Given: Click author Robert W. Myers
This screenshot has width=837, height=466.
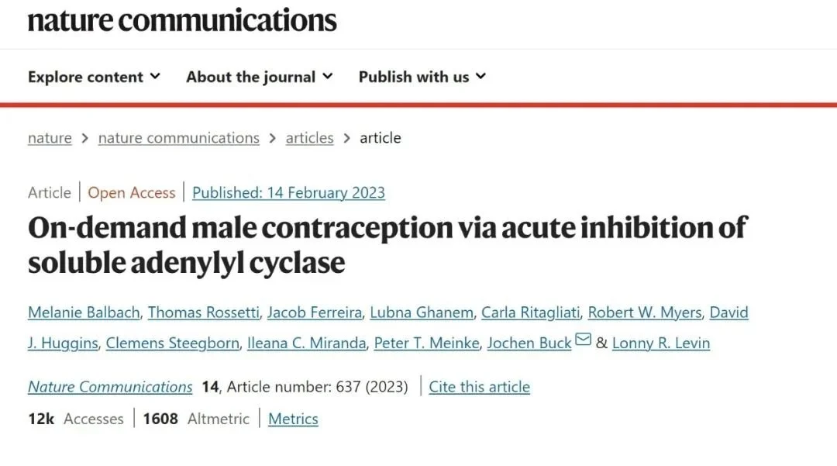Looking at the screenshot, I should click(644, 312).
